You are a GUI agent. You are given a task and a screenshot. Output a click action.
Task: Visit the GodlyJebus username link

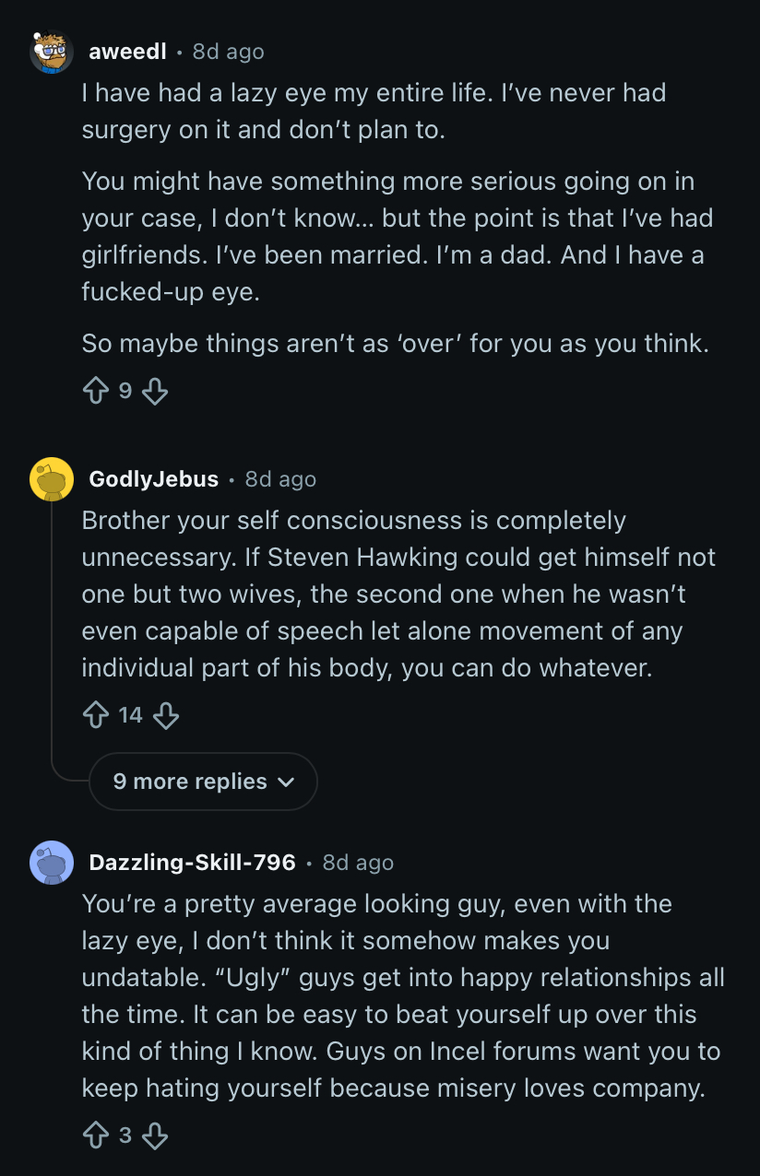point(154,479)
